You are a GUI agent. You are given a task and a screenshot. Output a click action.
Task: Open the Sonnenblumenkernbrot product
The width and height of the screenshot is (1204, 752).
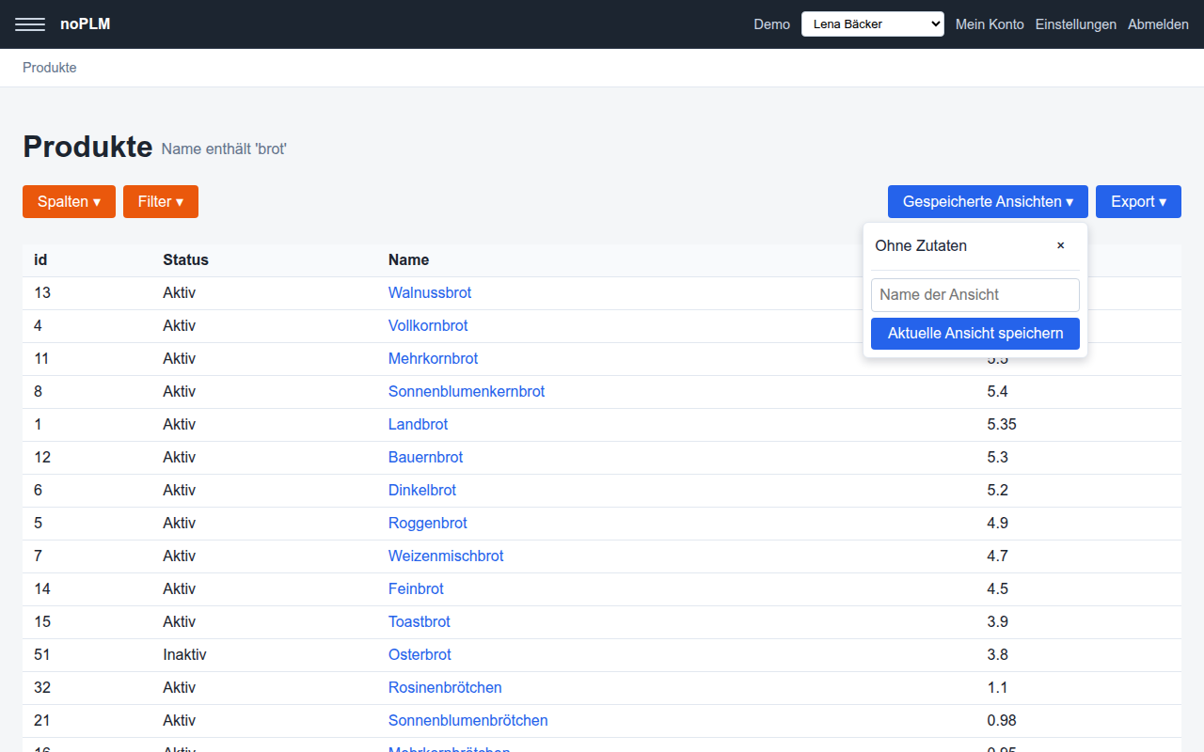point(467,391)
